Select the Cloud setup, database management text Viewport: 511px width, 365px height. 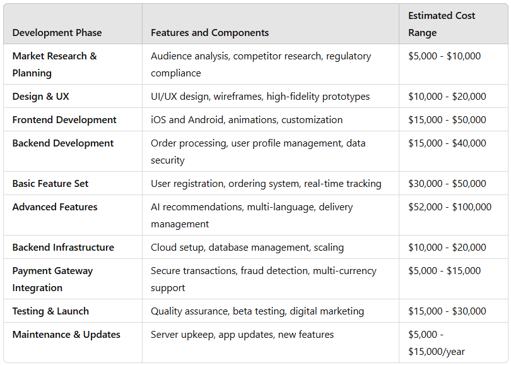pyautogui.click(x=247, y=248)
